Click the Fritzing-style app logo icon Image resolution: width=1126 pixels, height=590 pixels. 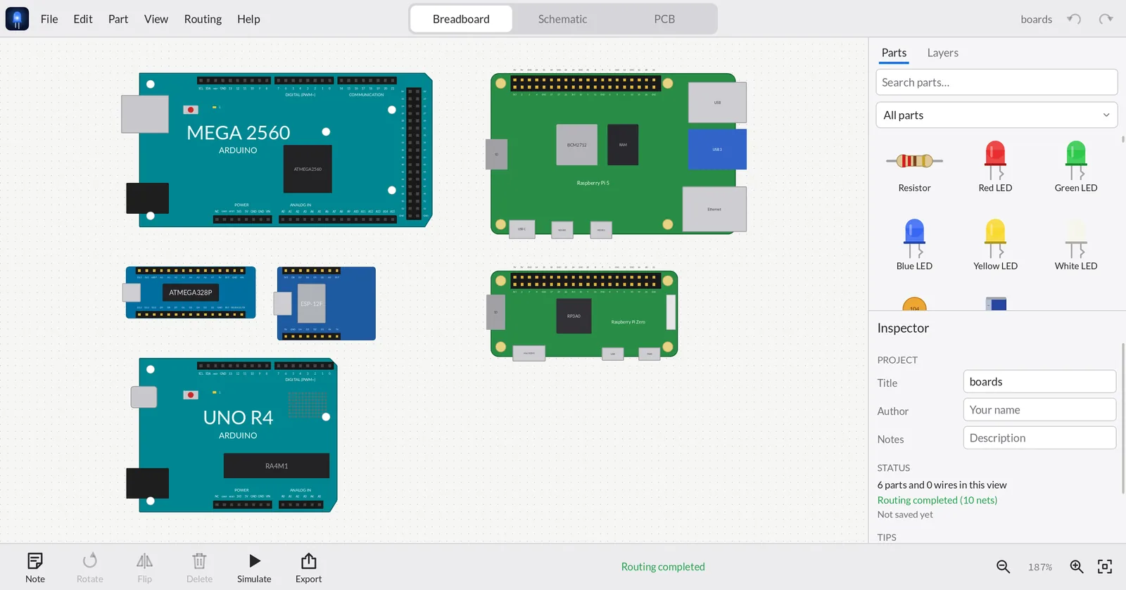(17, 19)
